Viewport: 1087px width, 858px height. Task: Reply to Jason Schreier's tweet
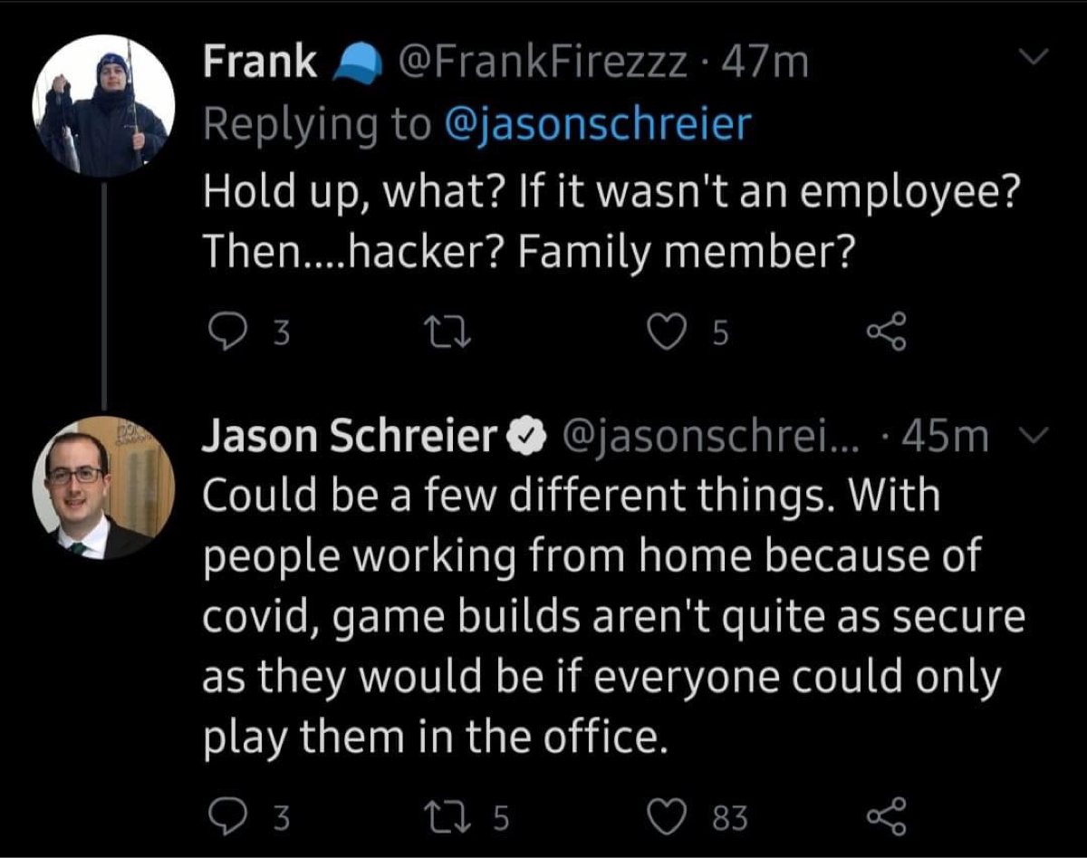click(222, 817)
